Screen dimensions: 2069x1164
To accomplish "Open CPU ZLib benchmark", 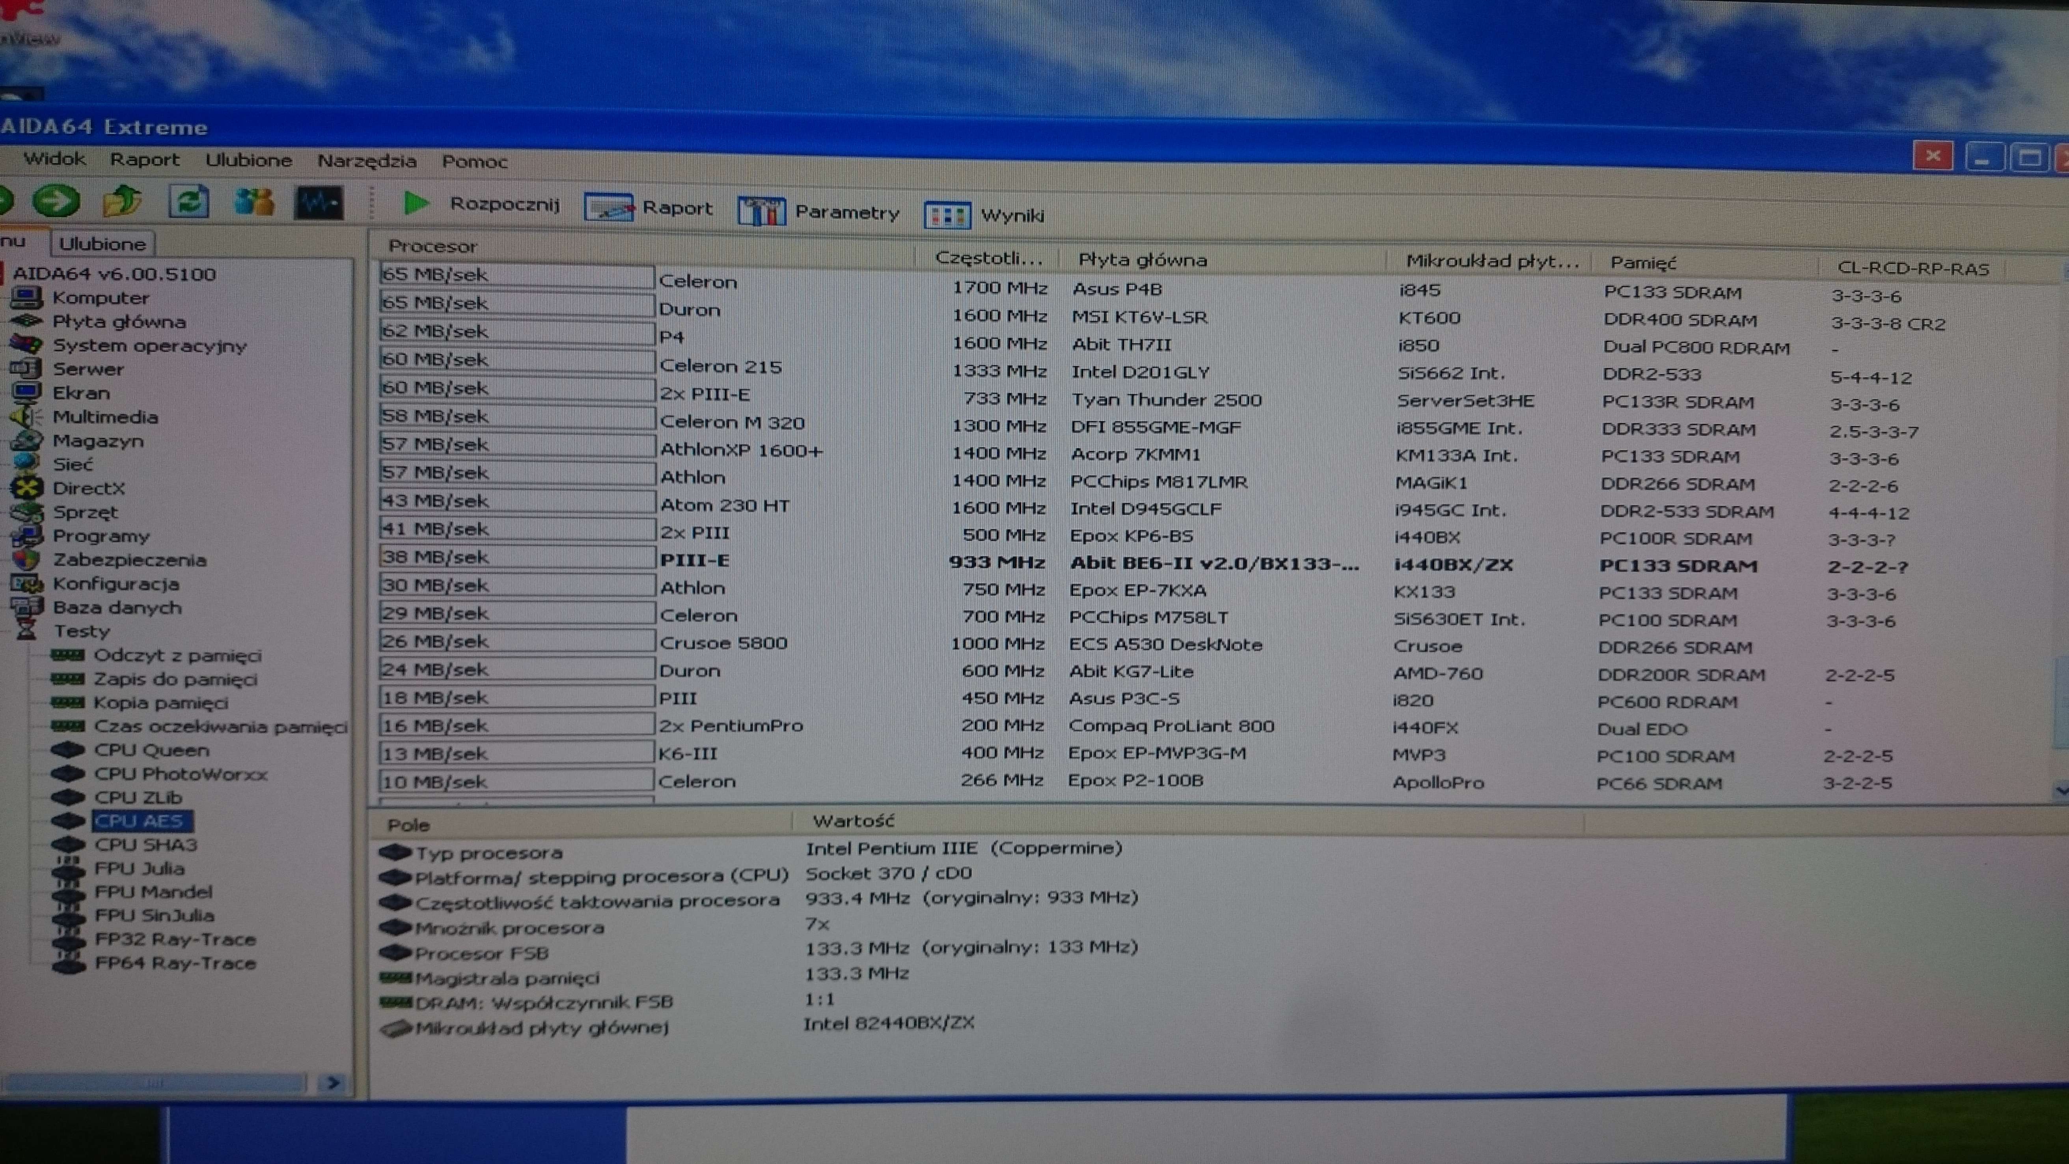I will [138, 797].
